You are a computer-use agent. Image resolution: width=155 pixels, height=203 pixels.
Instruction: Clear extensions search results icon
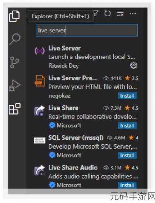tap(120, 13)
